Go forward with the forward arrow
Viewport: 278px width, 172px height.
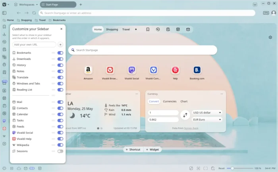pyautogui.click(x=27, y=13)
